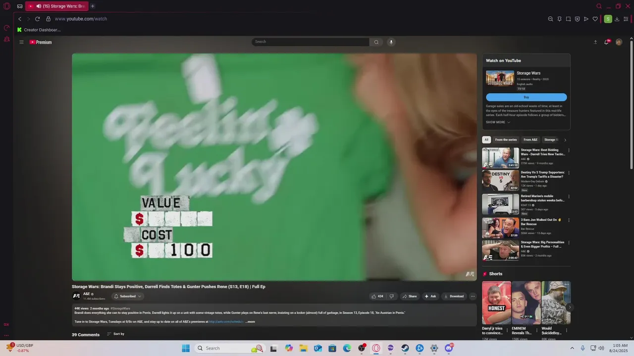Select the partially shown Storage chip
The width and height of the screenshot is (634, 356).
tap(550, 140)
